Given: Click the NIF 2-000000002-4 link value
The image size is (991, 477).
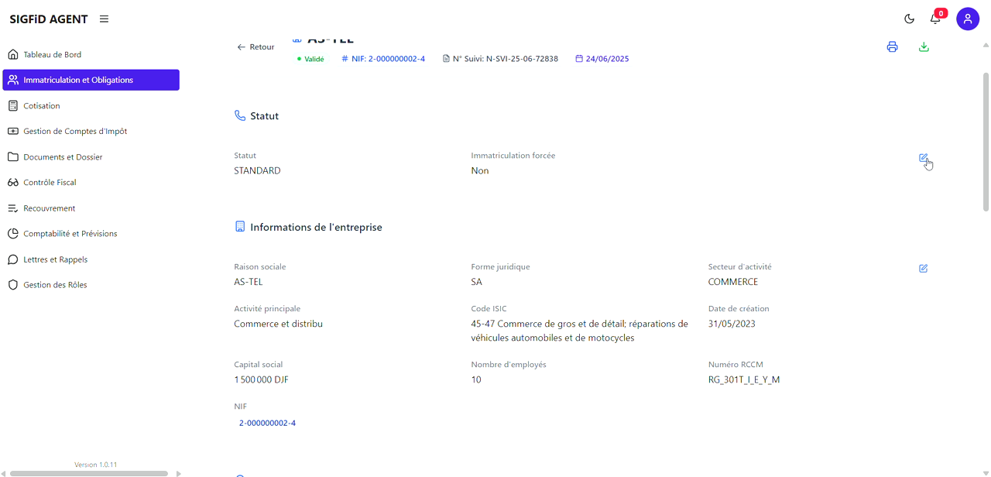Looking at the screenshot, I should [267, 423].
